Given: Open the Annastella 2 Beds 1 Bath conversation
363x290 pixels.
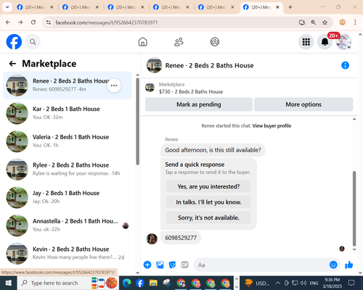Looking at the screenshot, I should pyautogui.click(x=68, y=225).
